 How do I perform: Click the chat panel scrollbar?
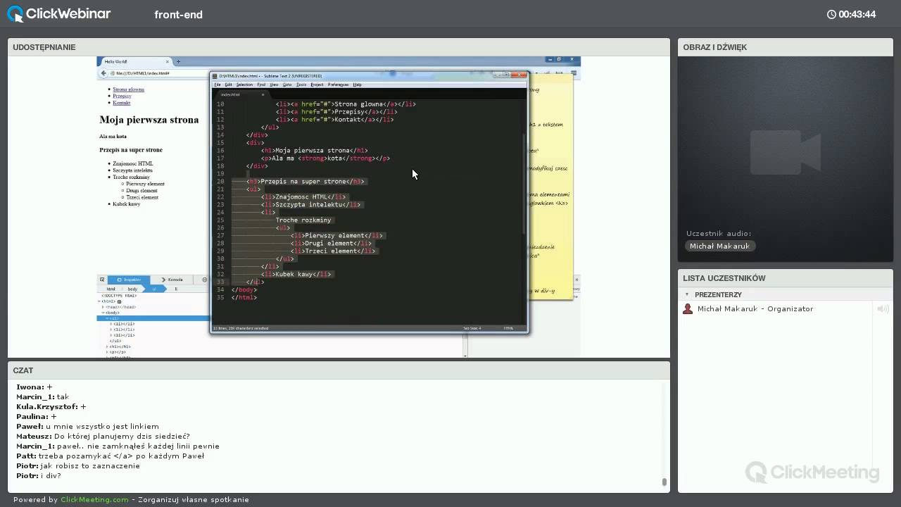[x=664, y=482]
